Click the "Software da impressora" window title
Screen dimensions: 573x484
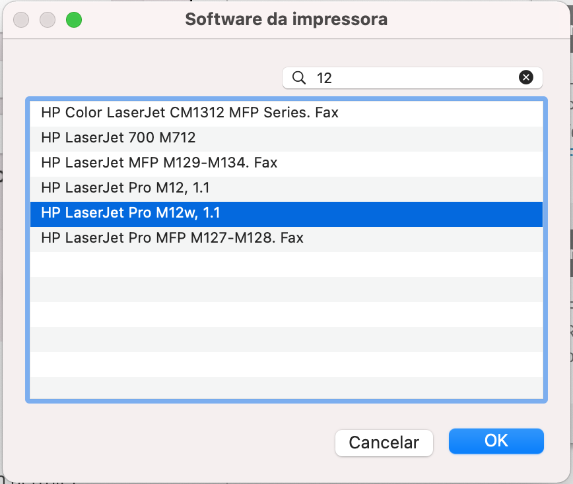pyautogui.click(x=286, y=19)
